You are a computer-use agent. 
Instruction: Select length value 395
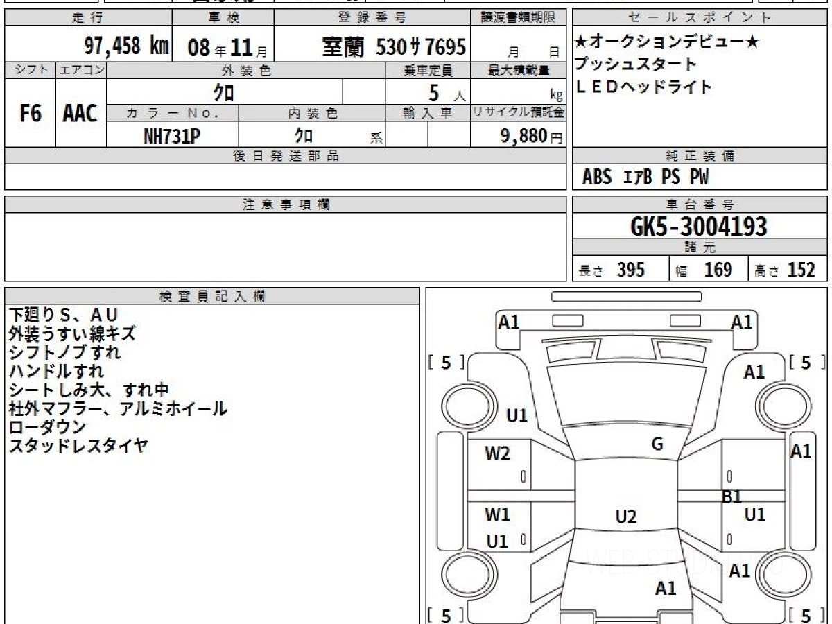[631, 270]
